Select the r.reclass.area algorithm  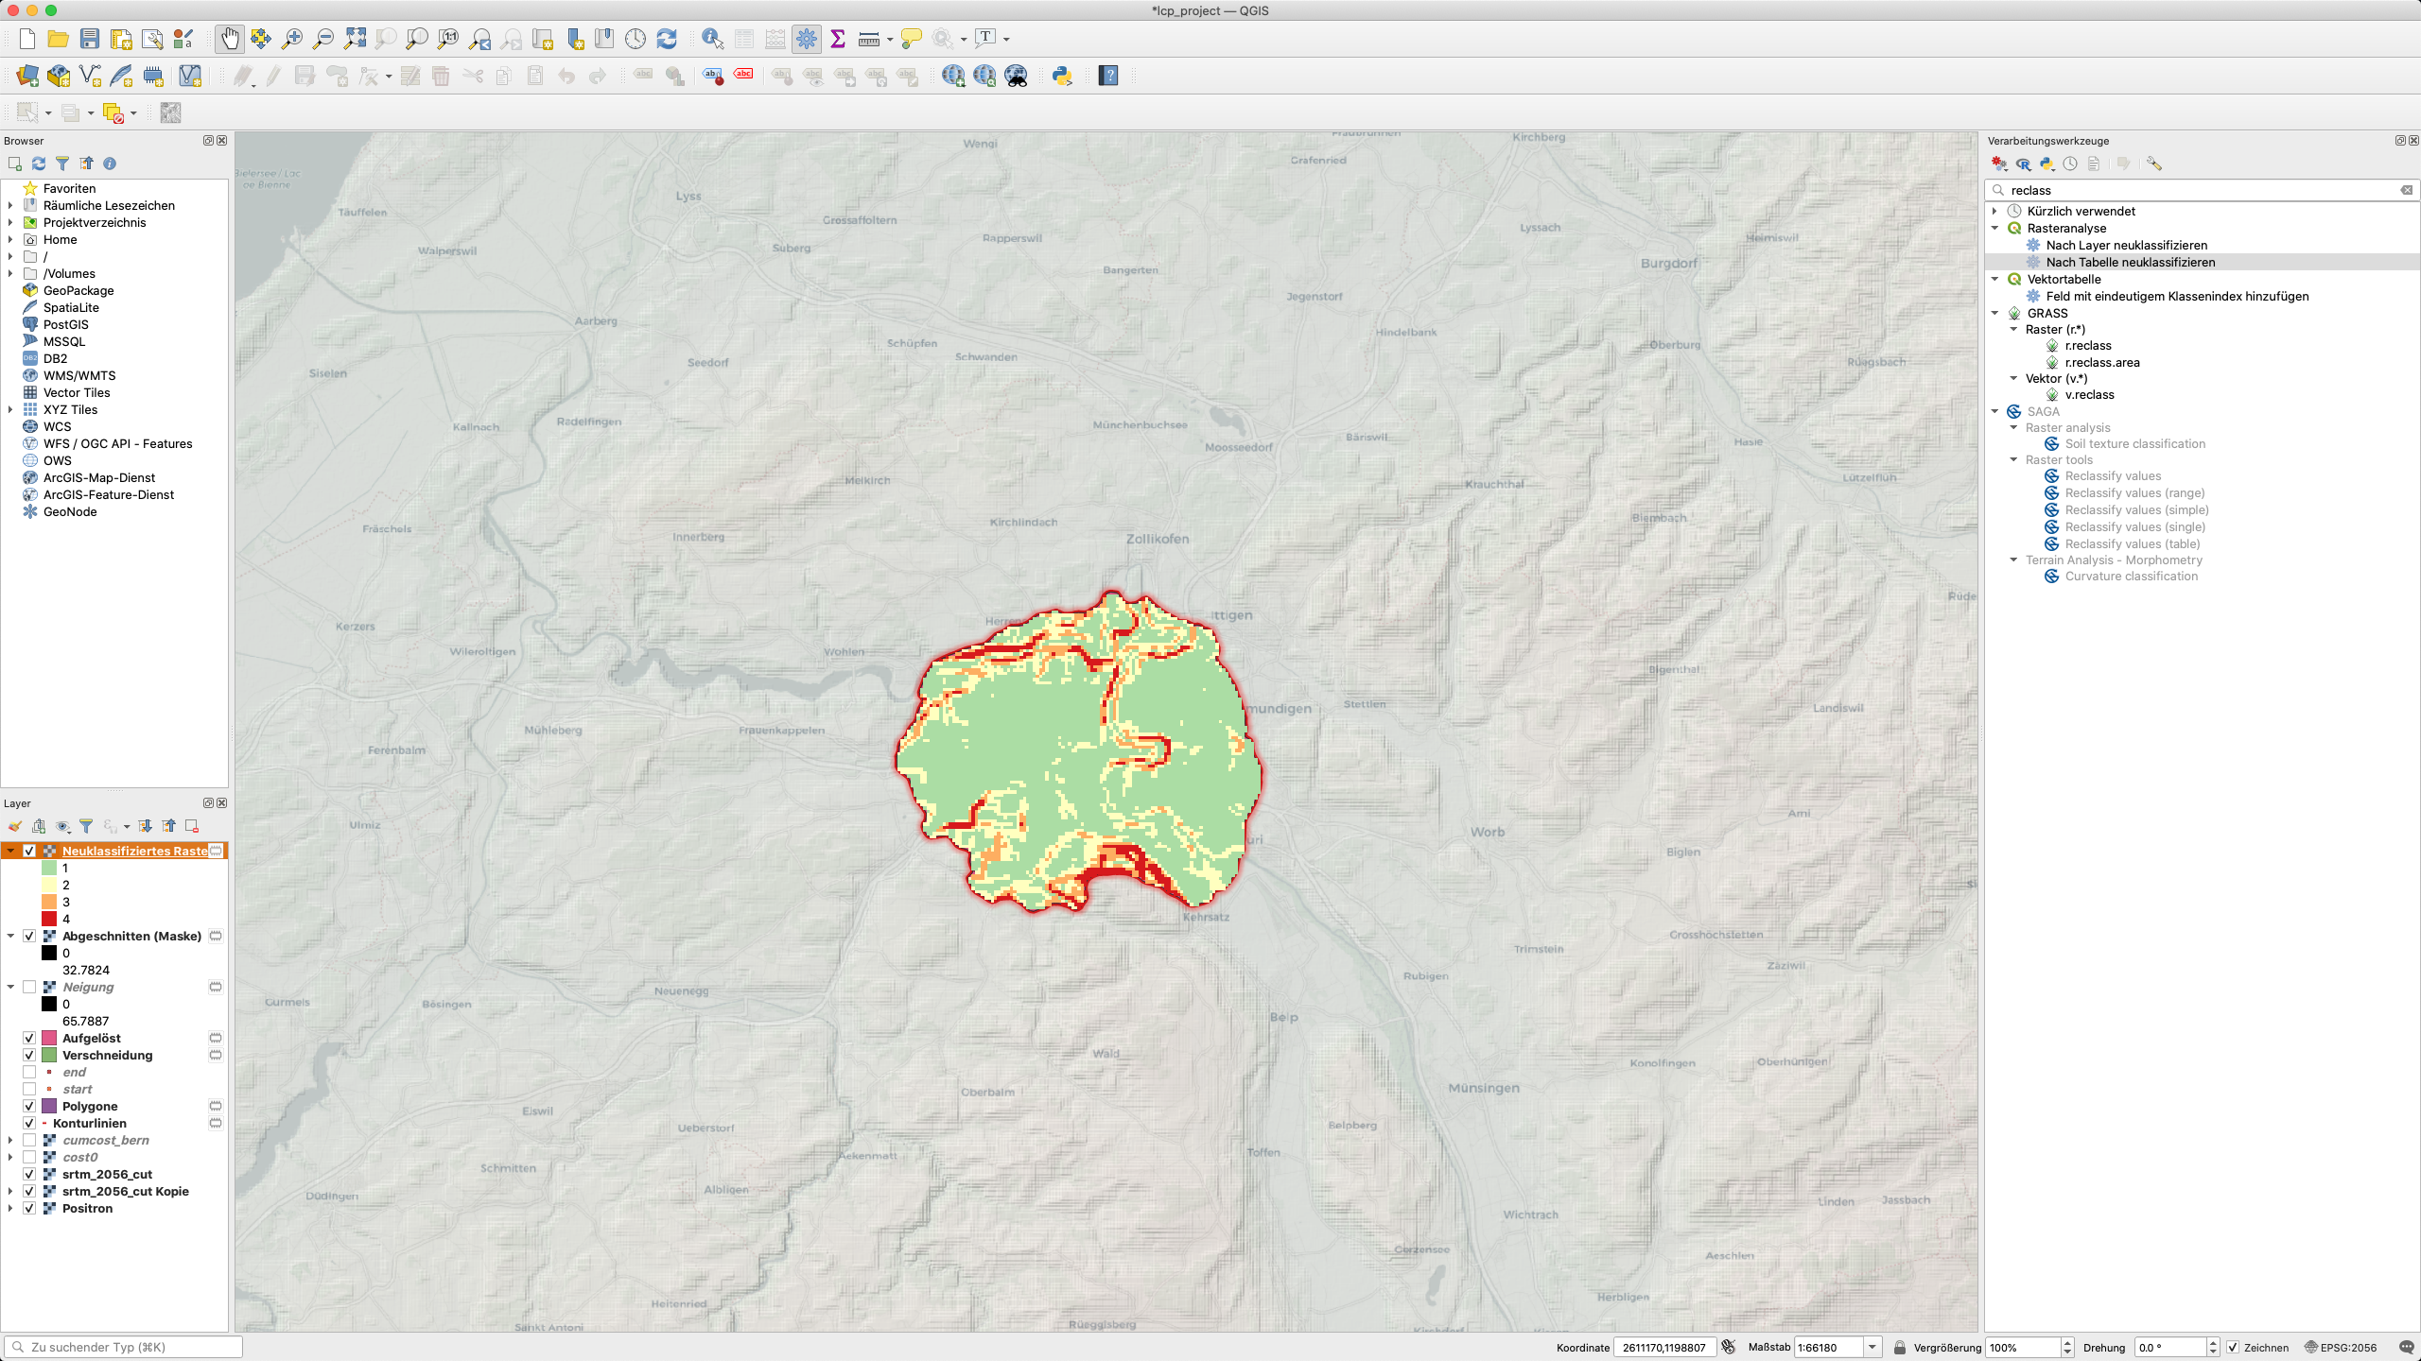2101,362
